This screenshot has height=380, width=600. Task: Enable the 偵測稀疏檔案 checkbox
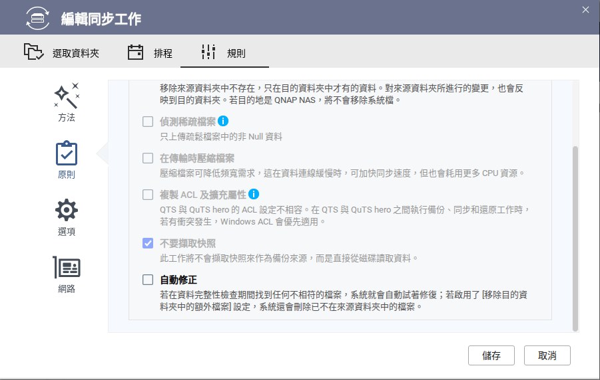pos(148,122)
